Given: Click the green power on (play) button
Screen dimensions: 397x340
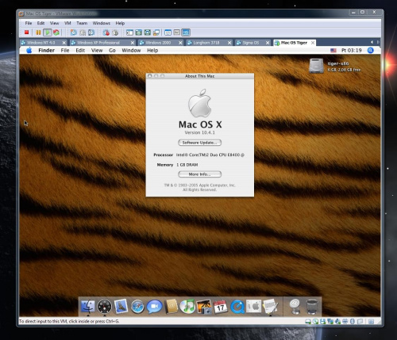Looking at the screenshot, I should pyautogui.click(x=48, y=32).
